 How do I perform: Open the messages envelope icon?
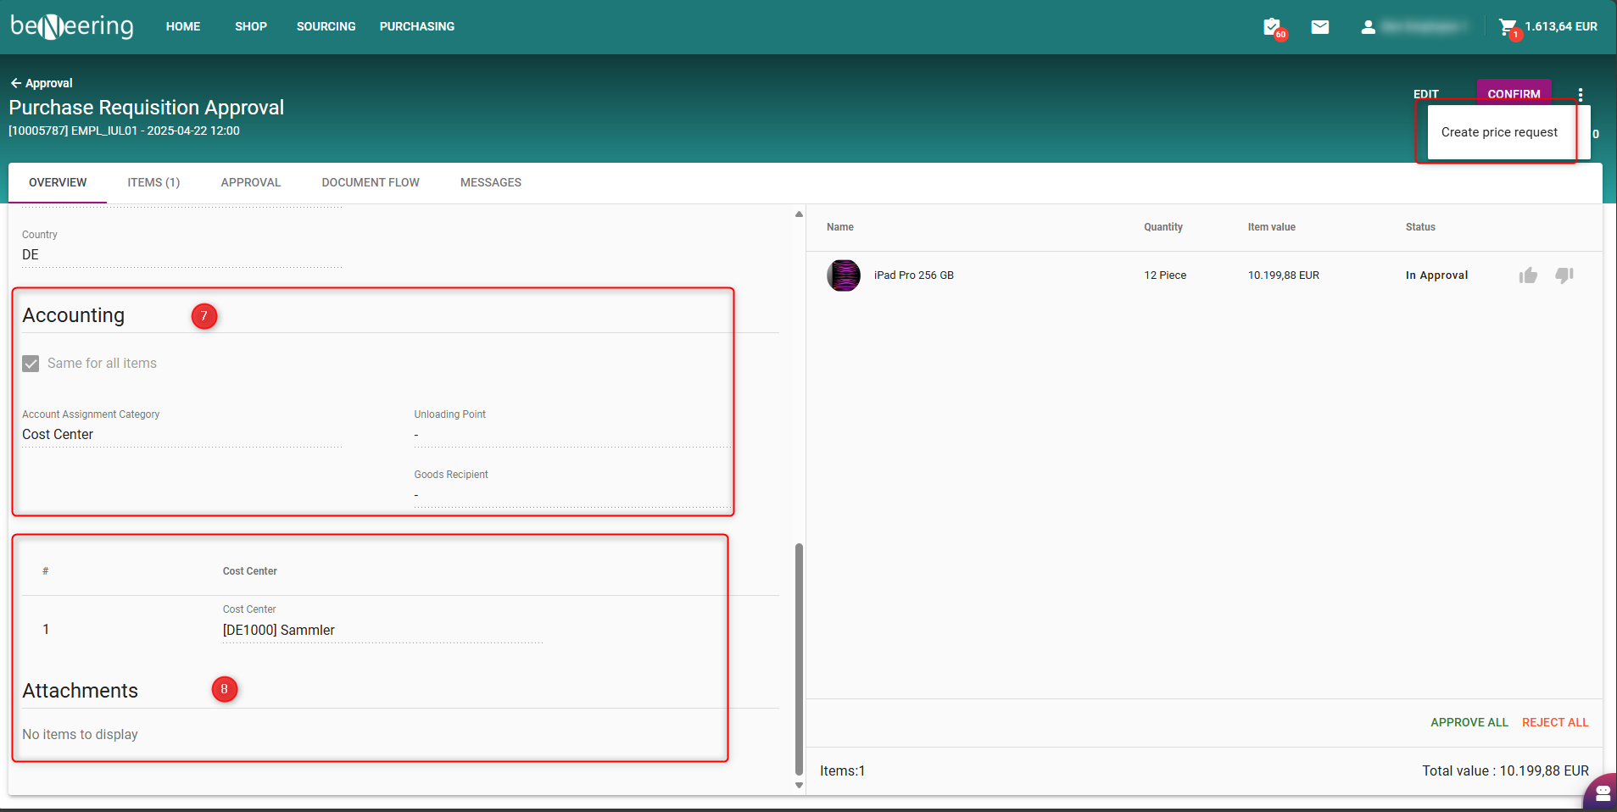tap(1319, 27)
